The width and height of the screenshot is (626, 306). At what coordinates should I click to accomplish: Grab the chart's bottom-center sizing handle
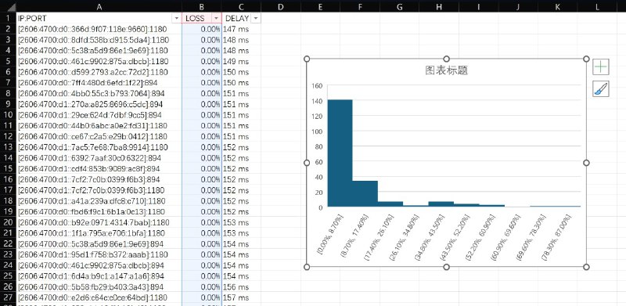(446, 267)
